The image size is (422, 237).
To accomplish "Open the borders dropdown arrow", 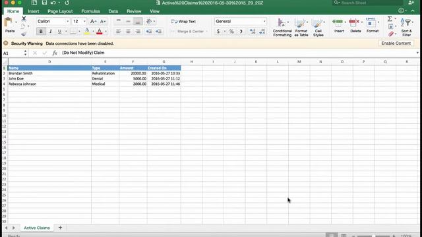I will pos(79,32).
